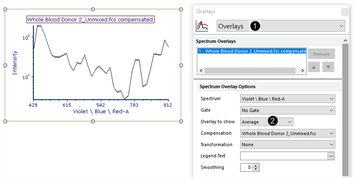Screen dimensions: 358x180
Task: Click the spectrum overlays chart icon
Action: coord(202,26)
